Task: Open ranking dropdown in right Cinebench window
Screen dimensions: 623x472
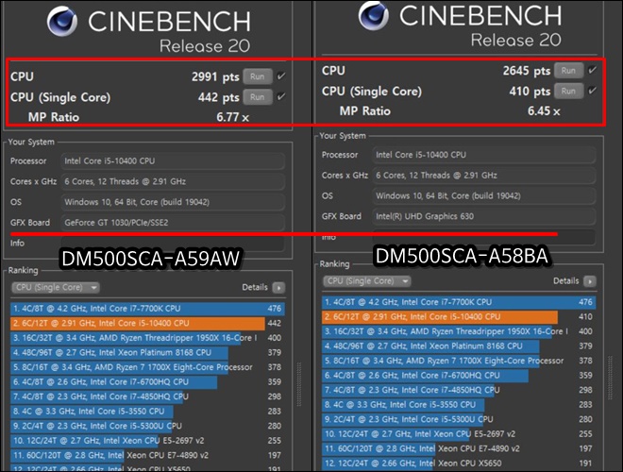Action: click(x=367, y=281)
